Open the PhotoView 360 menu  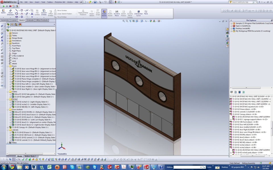[60, 2]
